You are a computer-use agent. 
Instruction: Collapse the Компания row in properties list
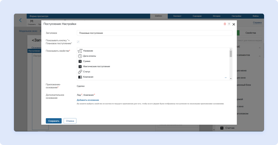[226, 77]
